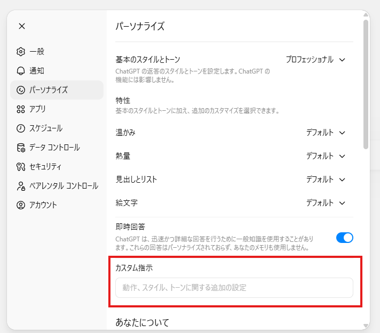
Task: Open the データ コントロール section
Action: [x=57, y=148]
